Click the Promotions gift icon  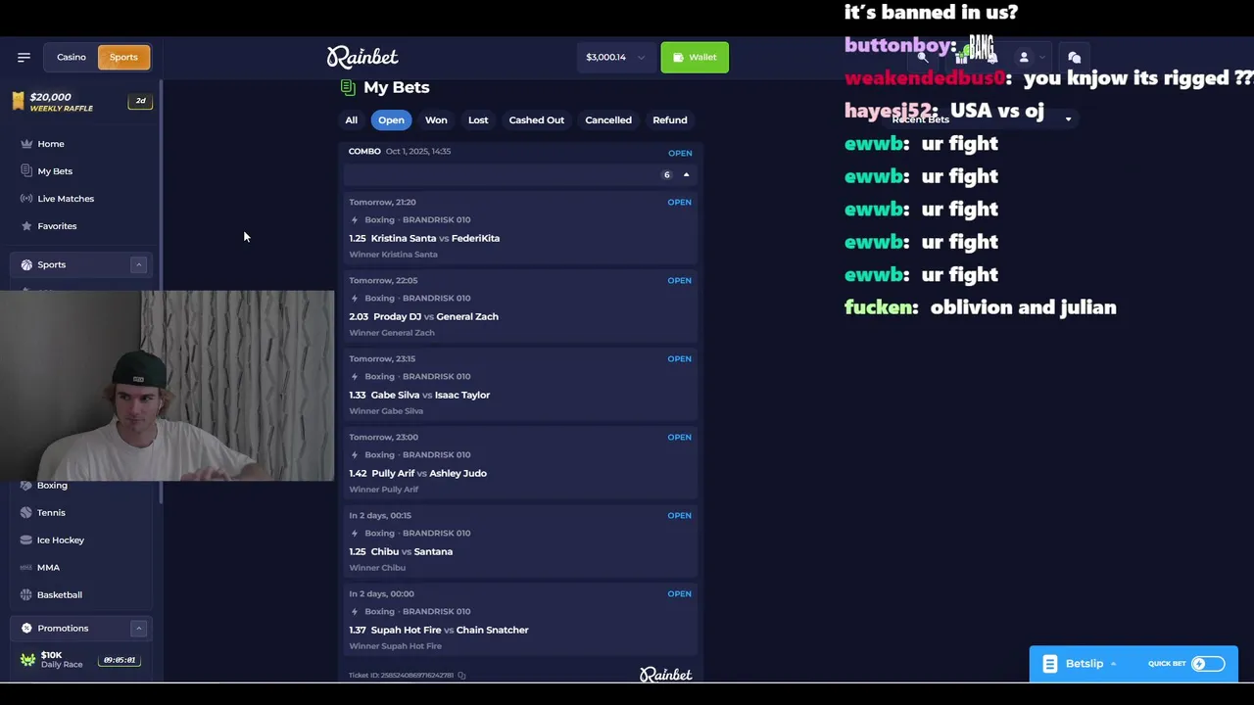[26, 629]
